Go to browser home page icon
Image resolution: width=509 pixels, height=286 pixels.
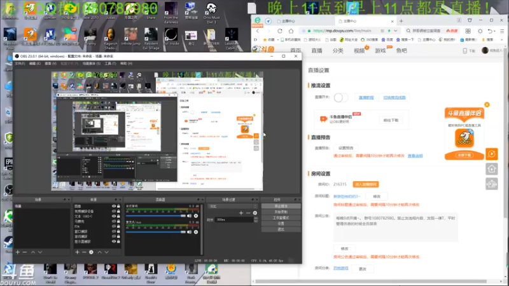click(291, 31)
